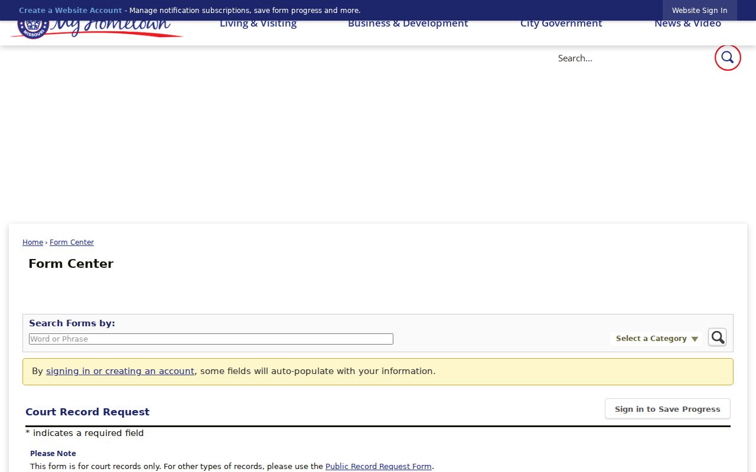Screen dimensions: 756x472
Task: Open the Living & Visiting menu
Action: pos(258,24)
